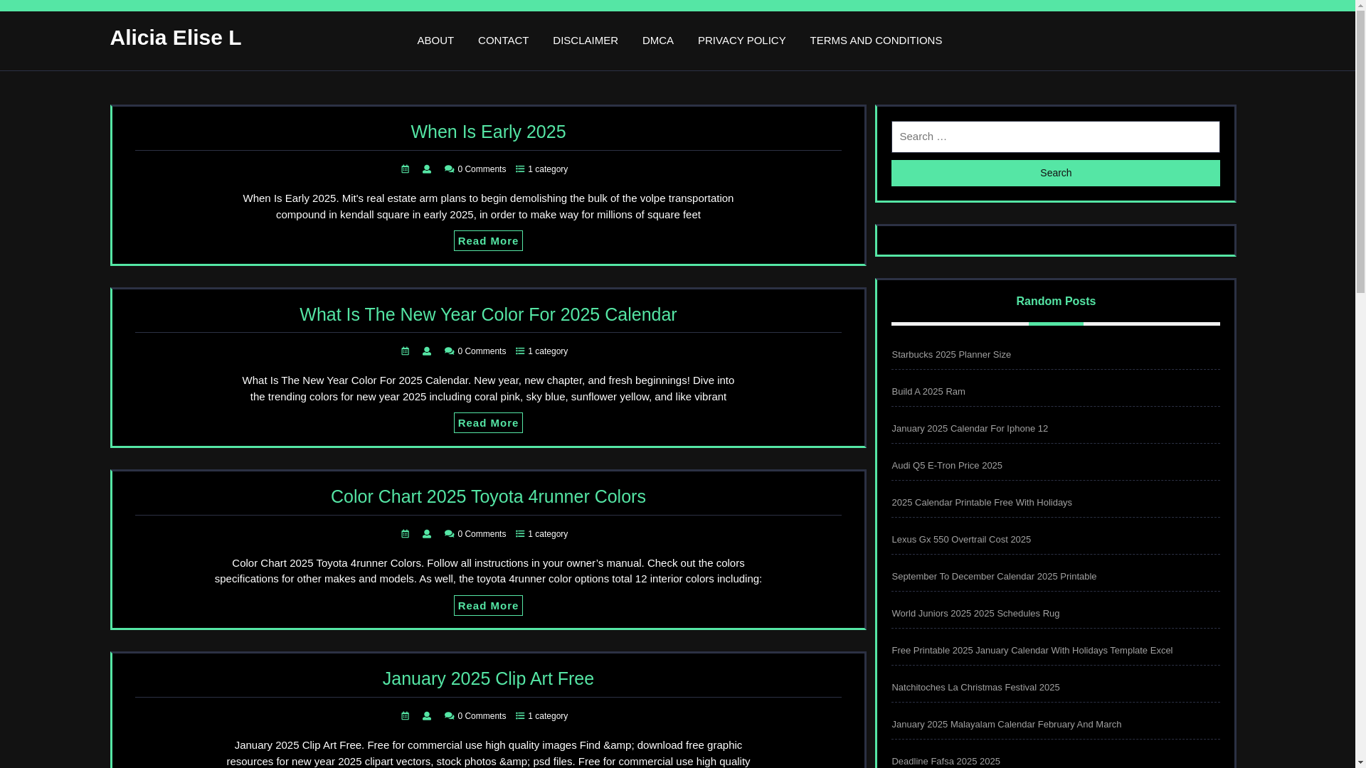This screenshot has width=1366, height=768.
Task: Open Starbucks 2025 Planner Size random post
Action: [x=951, y=355]
